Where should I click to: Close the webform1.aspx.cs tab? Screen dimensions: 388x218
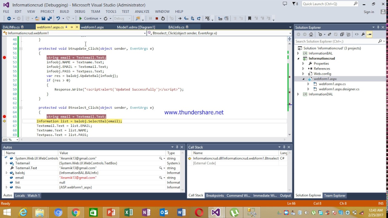pos(77,27)
